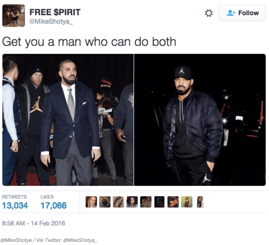Open the FREE $PIRIT display name link
This screenshot has width=269, height=245.
[x=55, y=12]
